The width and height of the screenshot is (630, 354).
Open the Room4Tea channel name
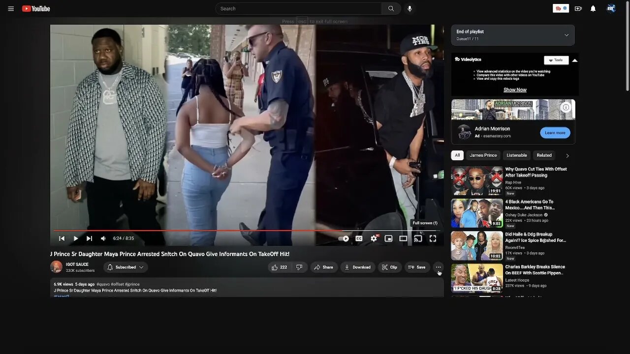click(x=515, y=247)
